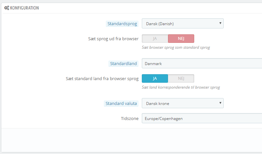Image resolution: width=262 pixels, height=154 pixels.
Task: Click the Konfiguration gears icon
Action: click(x=7, y=8)
